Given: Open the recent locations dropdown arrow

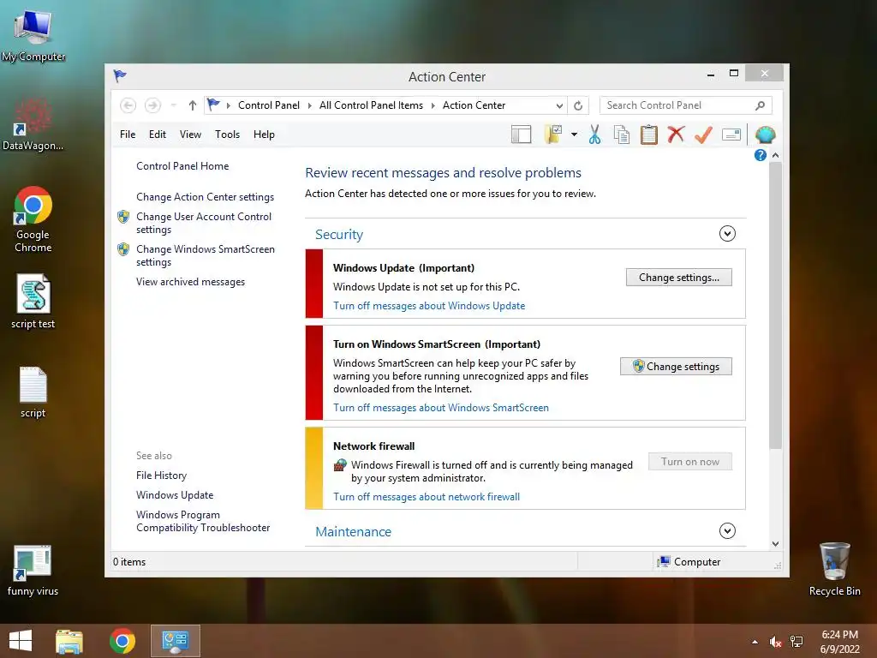Looking at the screenshot, I should point(173,105).
